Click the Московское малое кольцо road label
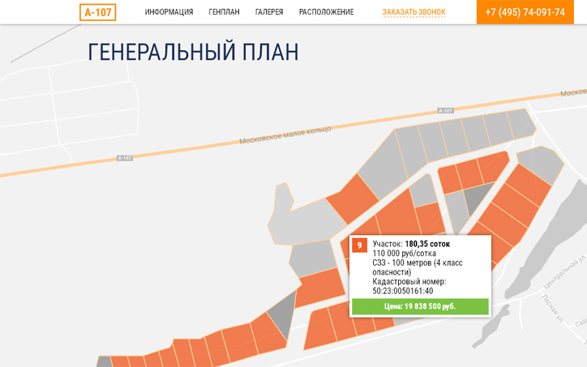Viewport: 587px width, 367px height. [285, 134]
